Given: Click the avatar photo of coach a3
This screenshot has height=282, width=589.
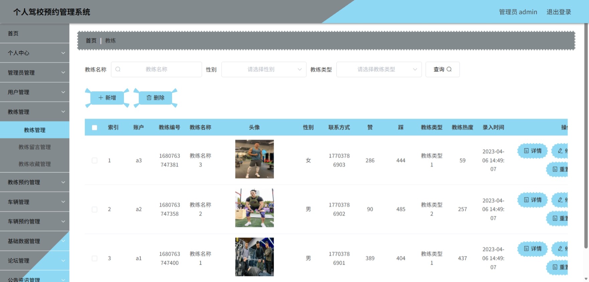Looking at the screenshot, I should [254, 159].
